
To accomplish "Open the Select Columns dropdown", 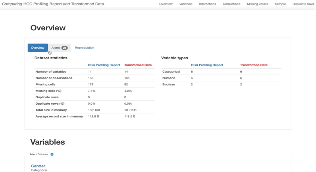I will click(41, 154).
